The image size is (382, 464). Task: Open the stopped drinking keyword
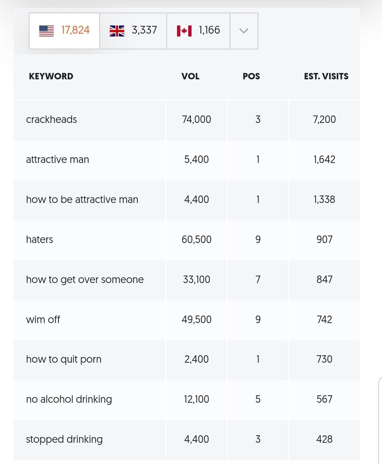64,439
